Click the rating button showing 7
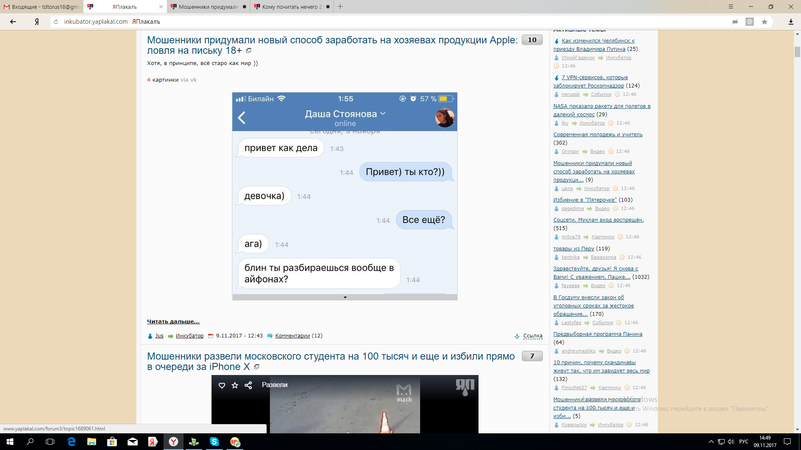This screenshot has width=801, height=450. point(532,356)
